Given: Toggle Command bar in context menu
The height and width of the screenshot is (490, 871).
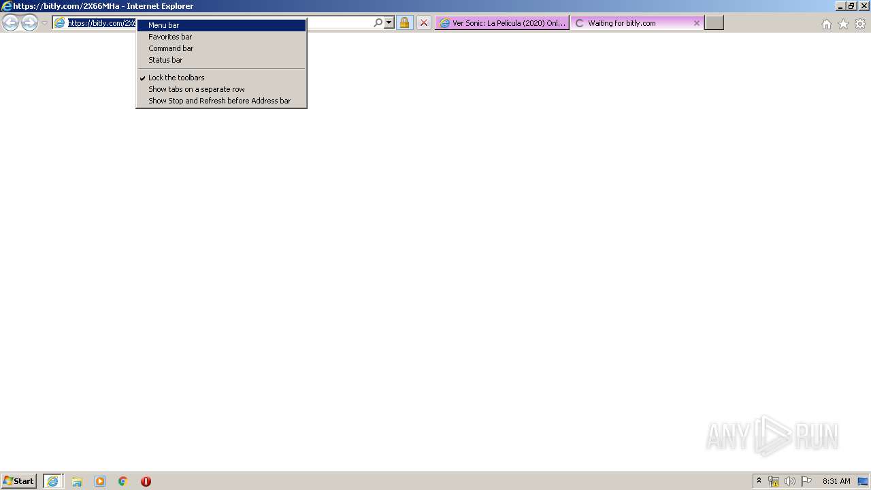Looking at the screenshot, I should point(221,48).
